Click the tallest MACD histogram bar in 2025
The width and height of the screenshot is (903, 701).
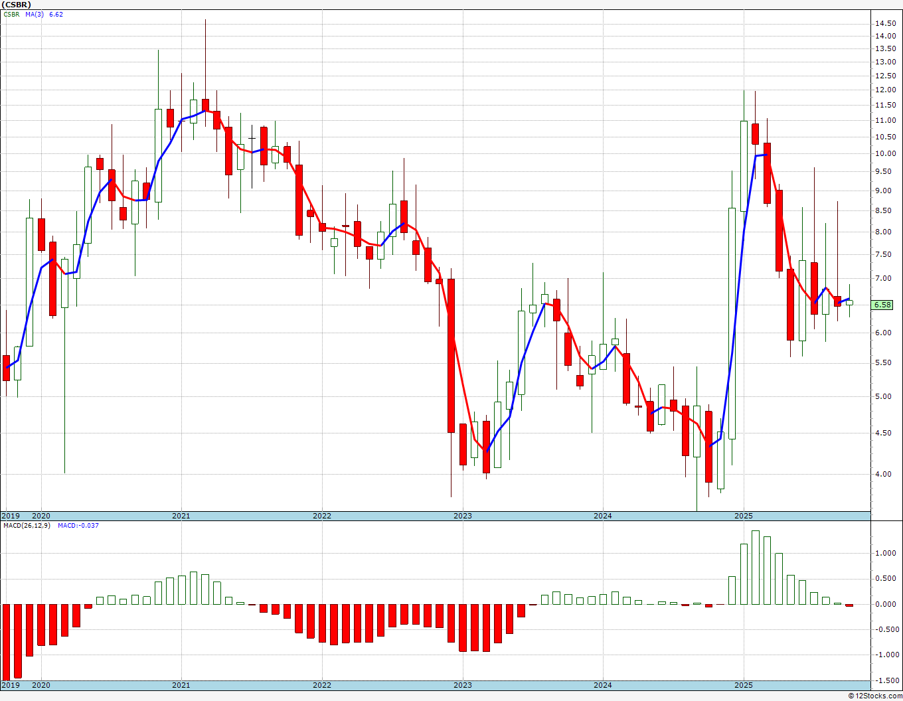[x=756, y=568]
